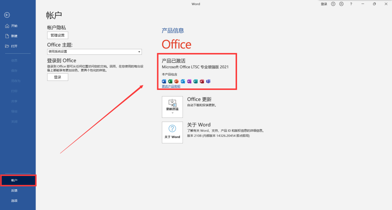Click the 产品已激活 activation status text
The width and height of the screenshot is (392, 210).
coord(173,61)
